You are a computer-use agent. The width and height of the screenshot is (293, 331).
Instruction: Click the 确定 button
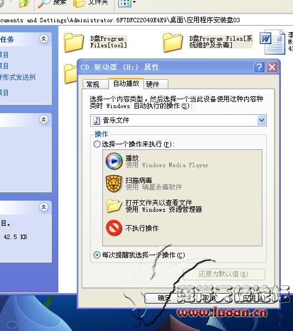165,298
